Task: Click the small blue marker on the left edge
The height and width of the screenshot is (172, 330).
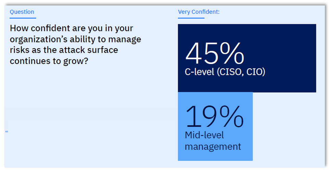Action: tap(7, 131)
